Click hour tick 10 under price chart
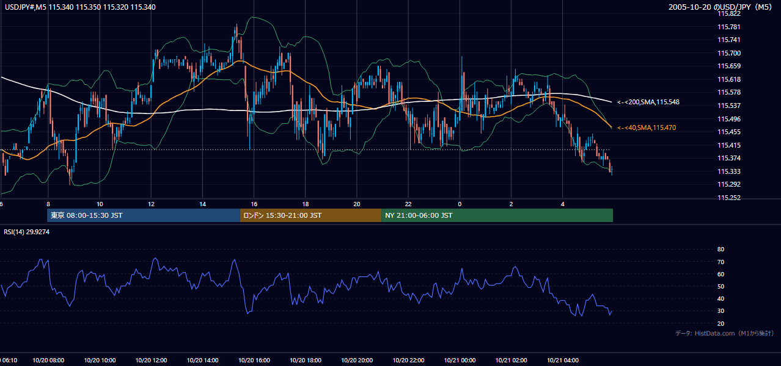 [100, 204]
